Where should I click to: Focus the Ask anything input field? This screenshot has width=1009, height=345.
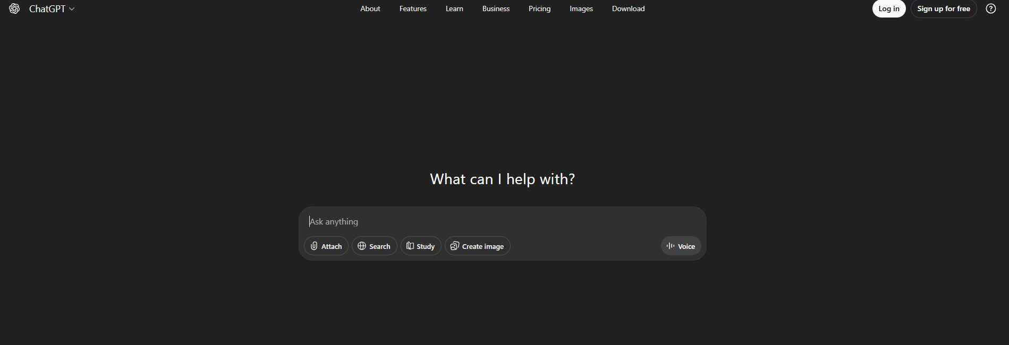point(502,221)
